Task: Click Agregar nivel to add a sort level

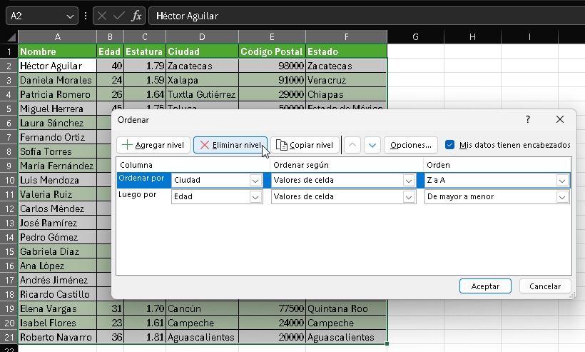Action: pyautogui.click(x=153, y=145)
